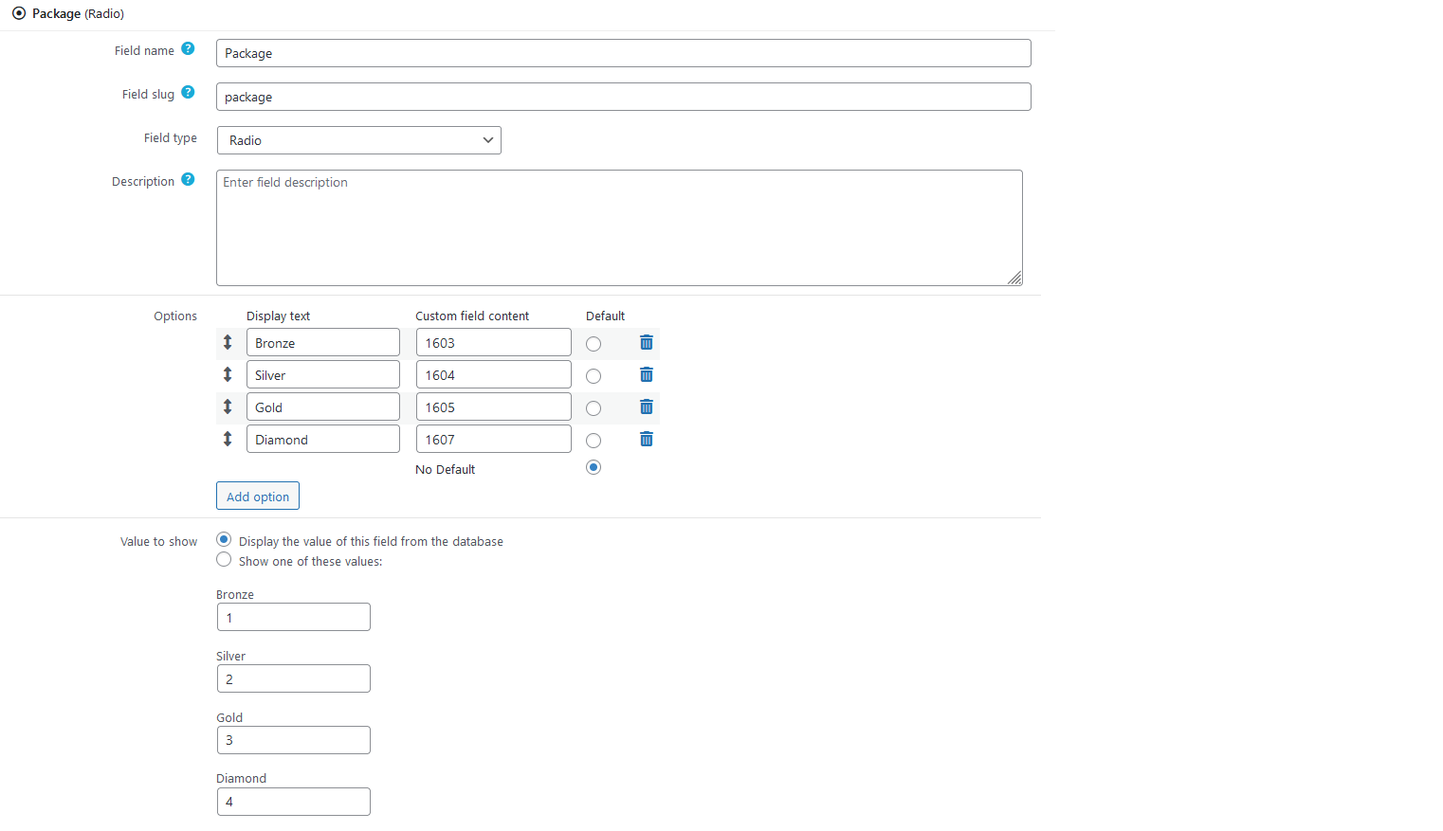Delete the Bronze option with trash icon
This screenshot has width=1443, height=831.
[x=647, y=342]
